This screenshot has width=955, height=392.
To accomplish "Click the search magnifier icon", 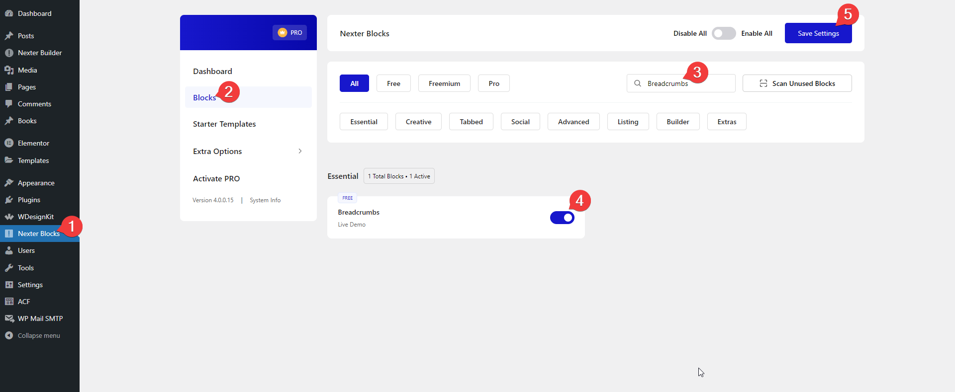I will (637, 83).
